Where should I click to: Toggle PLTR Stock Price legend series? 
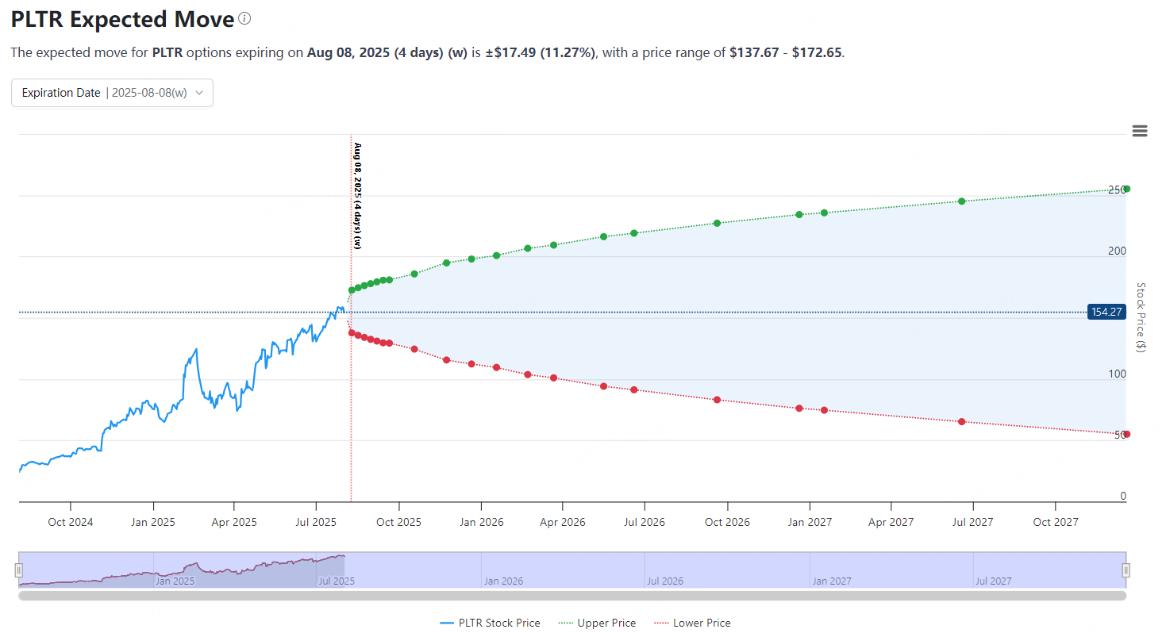pyautogui.click(x=490, y=623)
